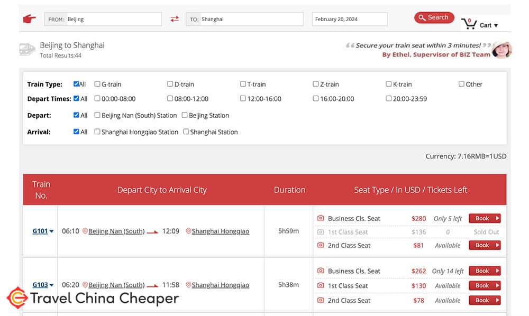Enable the 08:00-12:00 depart time filter

170,98
